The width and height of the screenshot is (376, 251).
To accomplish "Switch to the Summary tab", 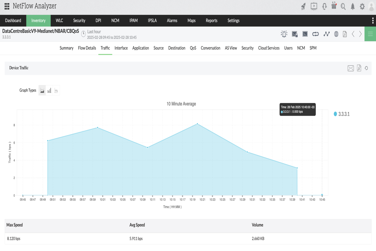I will (67, 48).
